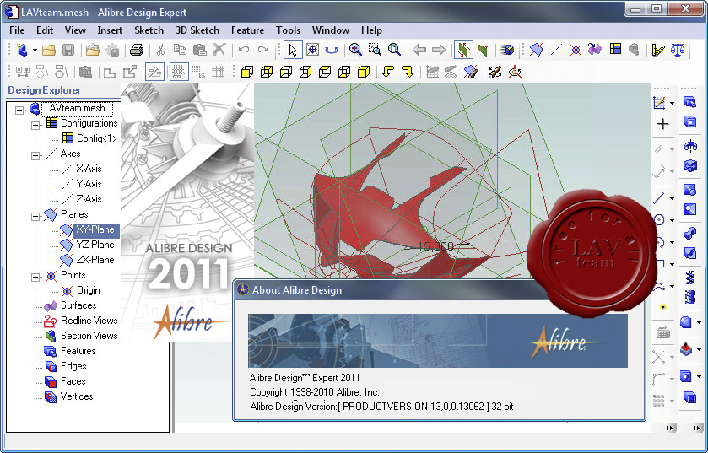The height and width of the screenshot is (453, 708).
Task: Toggle the green section-plane arrows button
Action: (x=463, y=50)
